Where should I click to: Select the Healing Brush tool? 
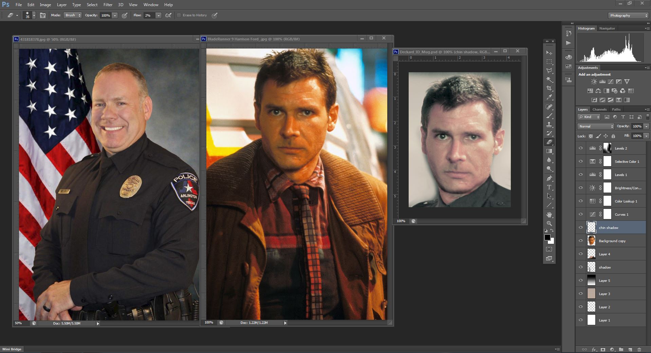tap(549, 107)
